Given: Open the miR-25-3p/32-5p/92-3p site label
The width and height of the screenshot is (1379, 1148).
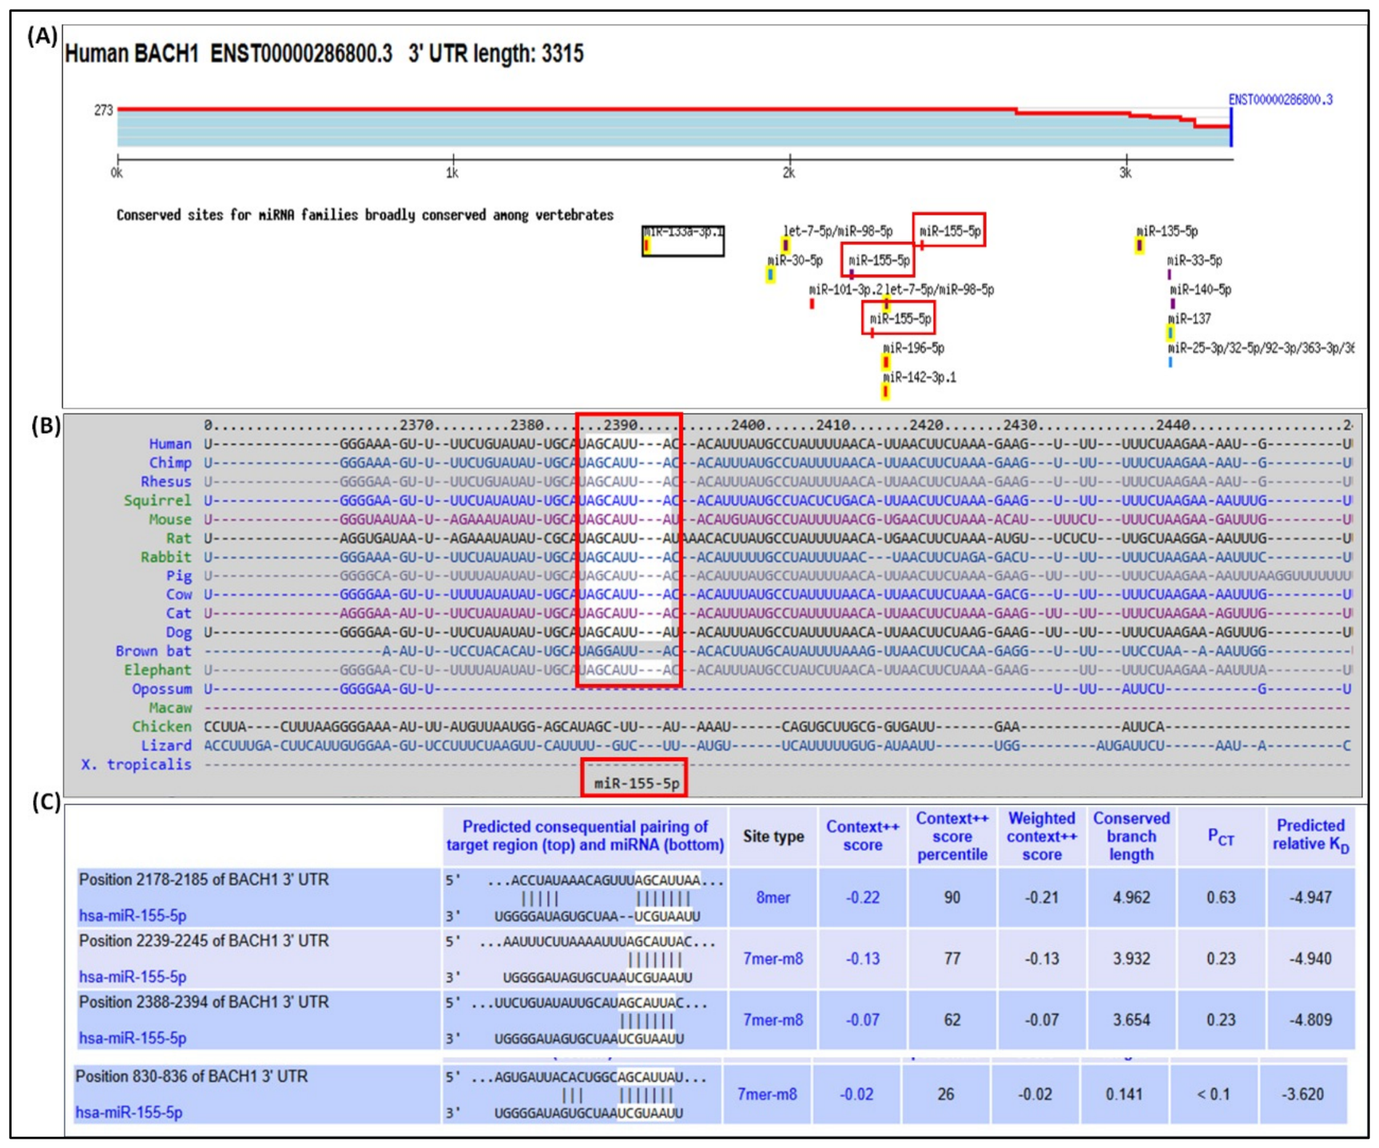Looking at the screenshot, I should click(x=1261, y=348).
